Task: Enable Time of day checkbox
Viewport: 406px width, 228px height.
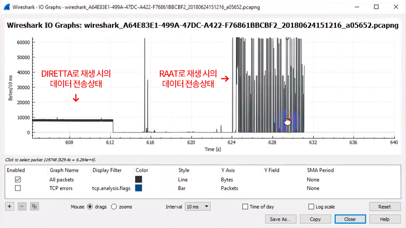Action: pyautogui.click(x=245, y=207)
